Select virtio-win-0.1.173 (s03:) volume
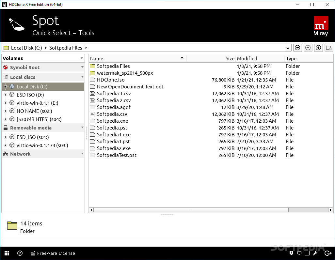Screen dimensions: 335x260 coord(42,145)
